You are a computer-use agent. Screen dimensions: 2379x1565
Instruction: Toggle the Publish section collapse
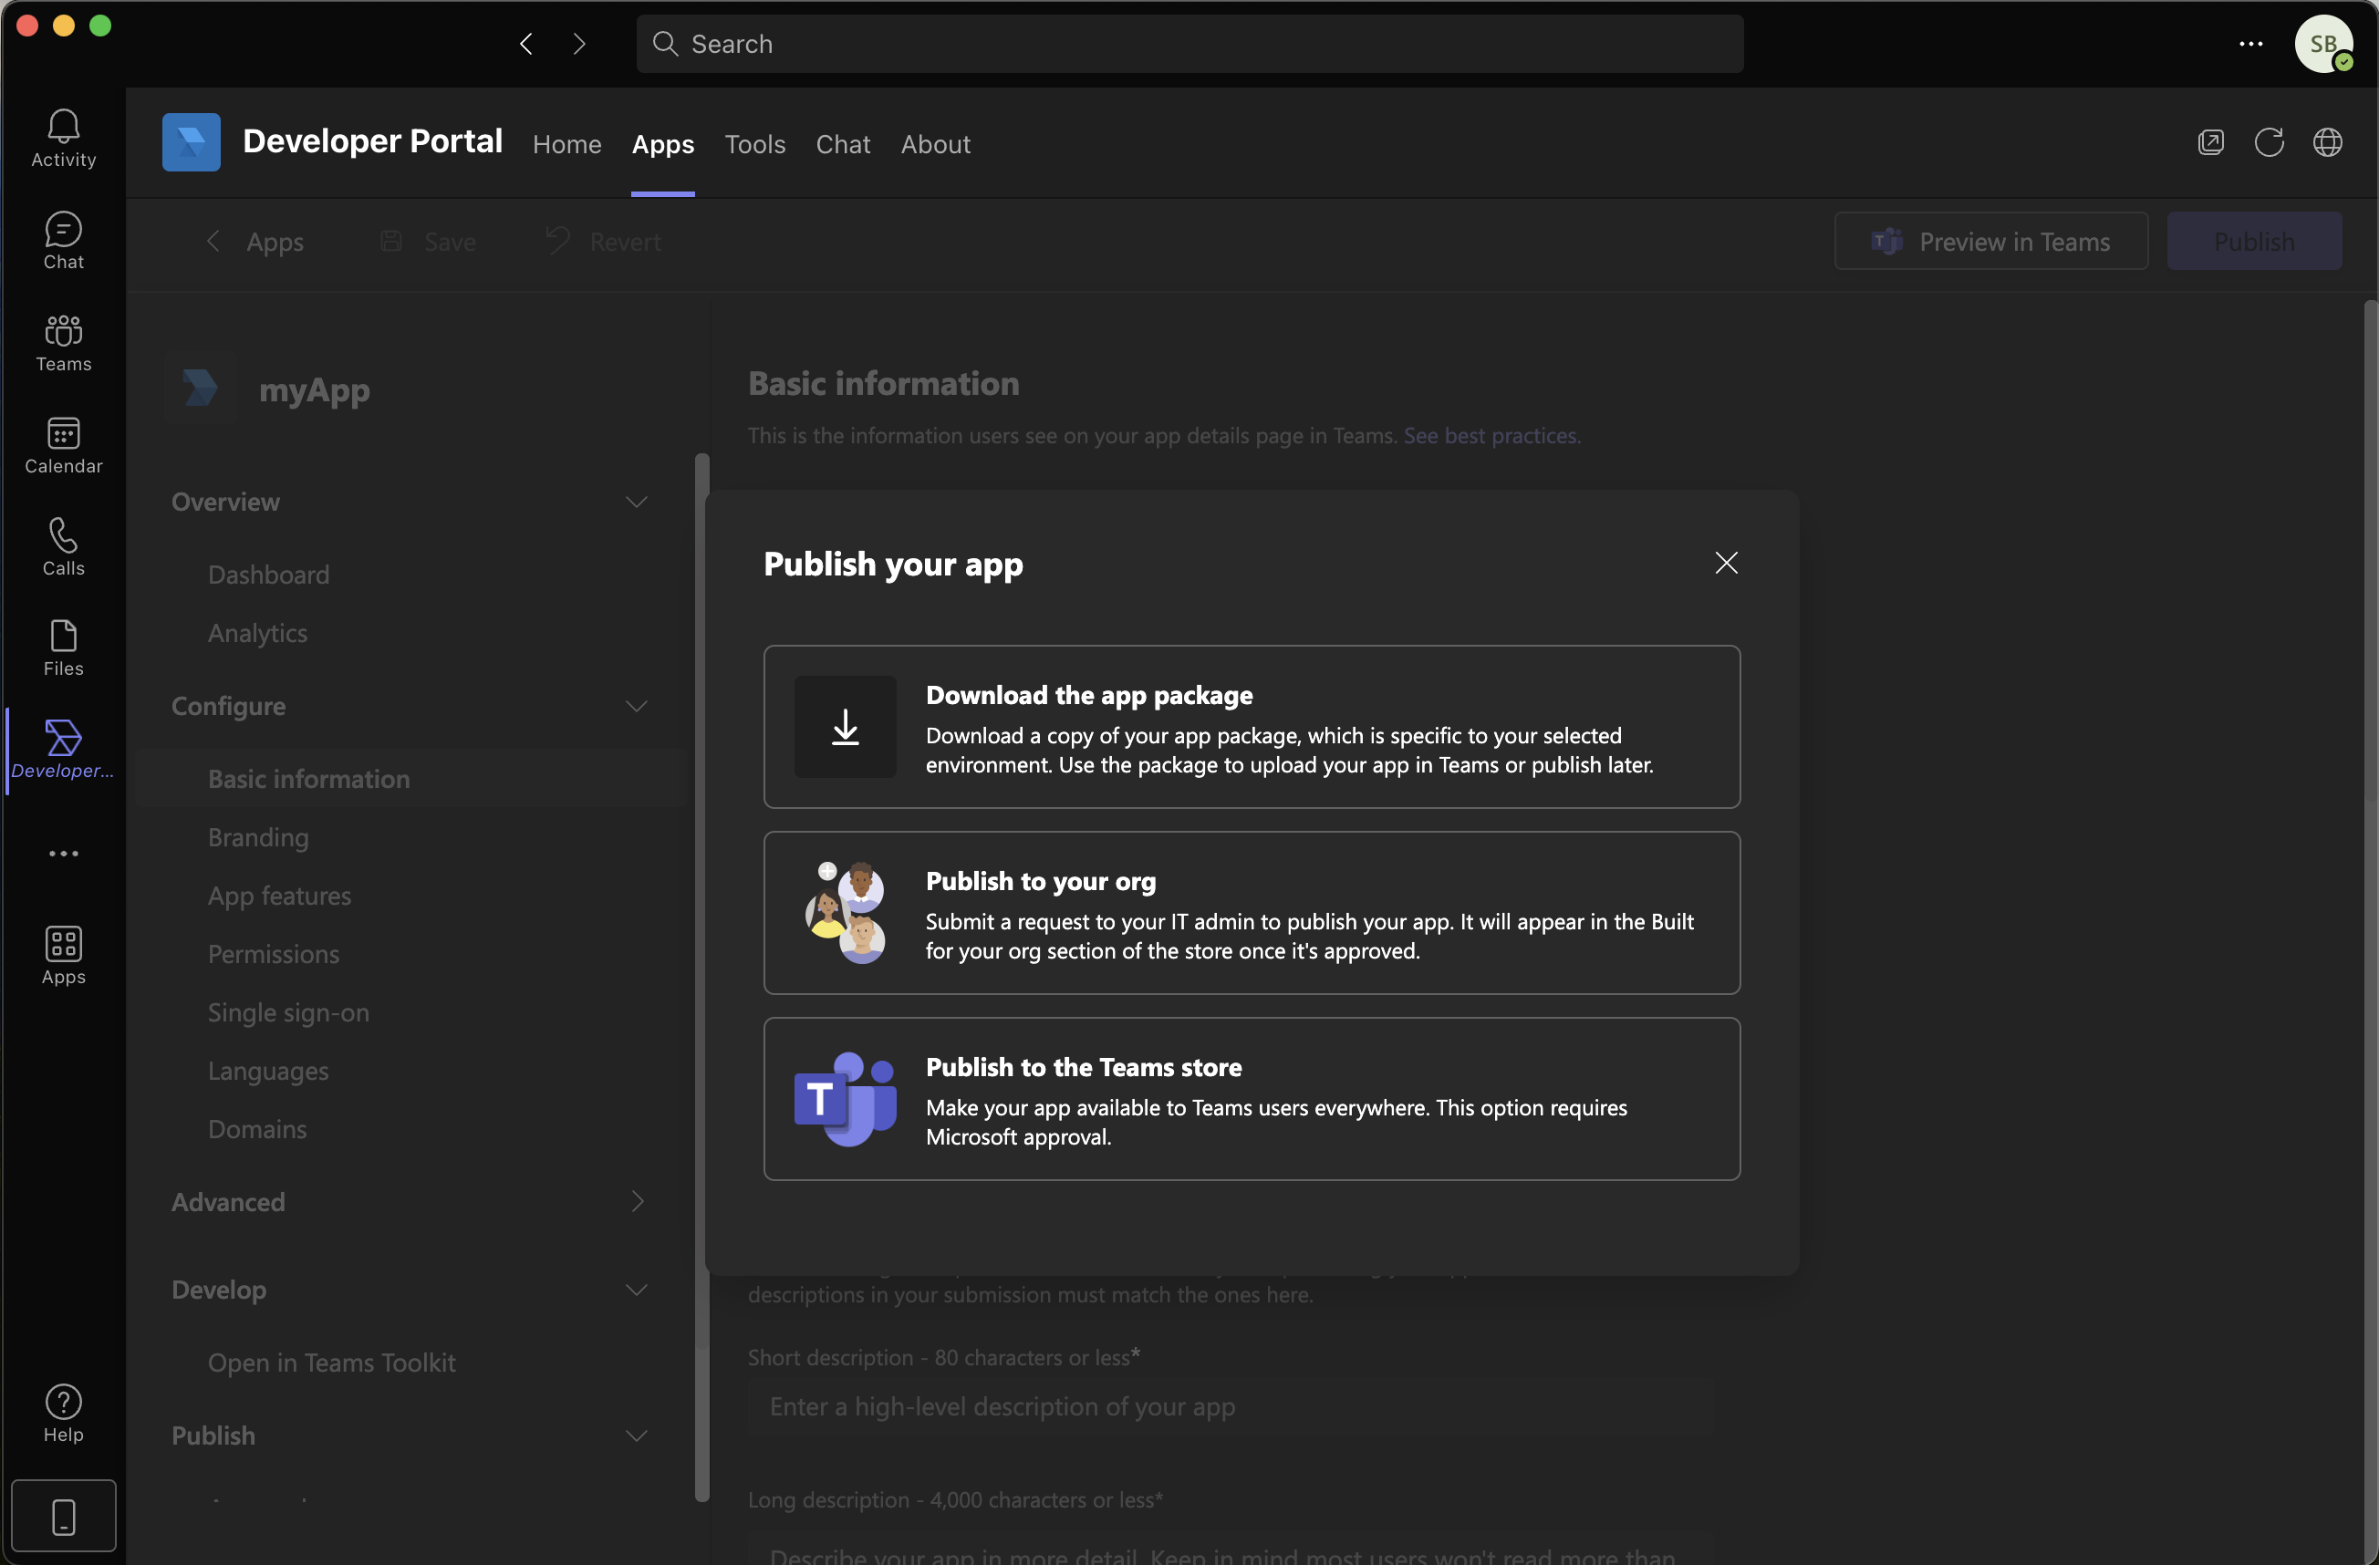[634, 1435]
